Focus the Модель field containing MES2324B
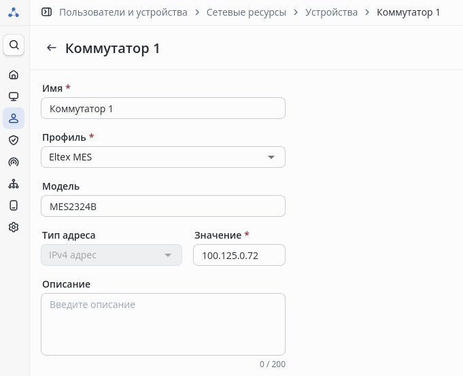 coord(163,206)
